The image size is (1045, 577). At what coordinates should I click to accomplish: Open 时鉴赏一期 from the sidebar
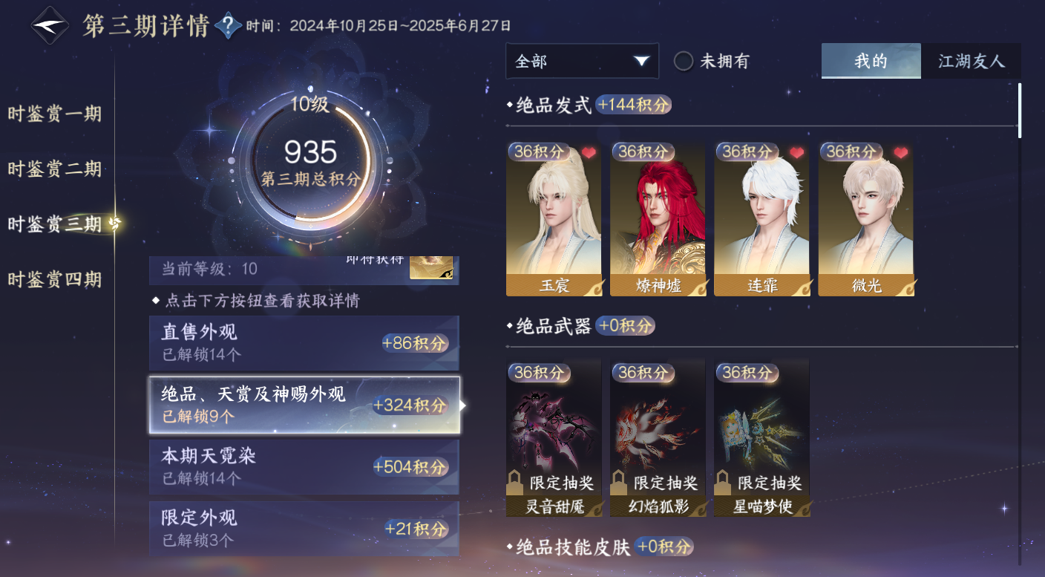pos(55,114)
